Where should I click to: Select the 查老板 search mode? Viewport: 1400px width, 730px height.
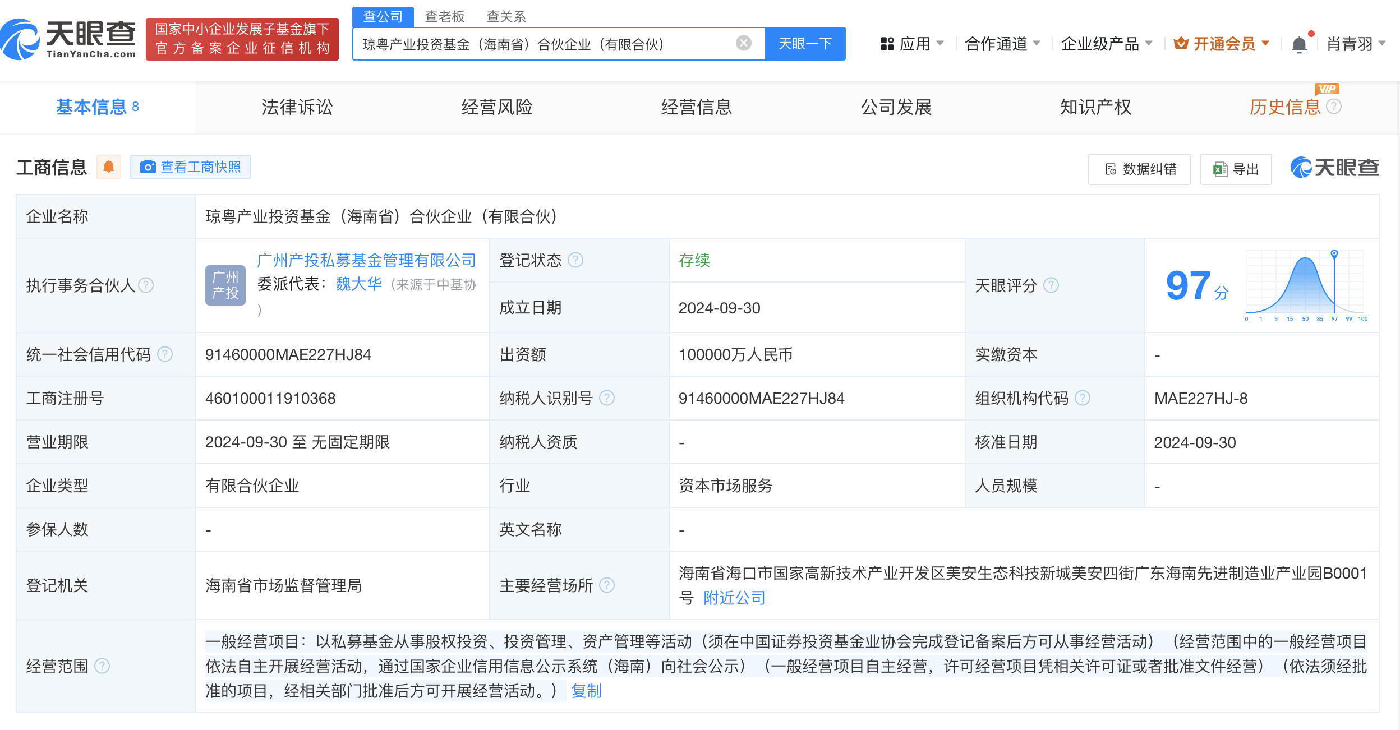pos(444,17)
